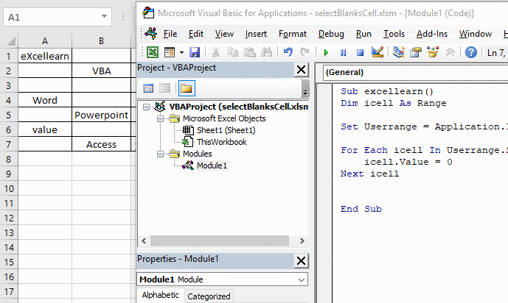
Task: Select Sheet1 (Sheet1) in the project tree
Action: point(226,130)
